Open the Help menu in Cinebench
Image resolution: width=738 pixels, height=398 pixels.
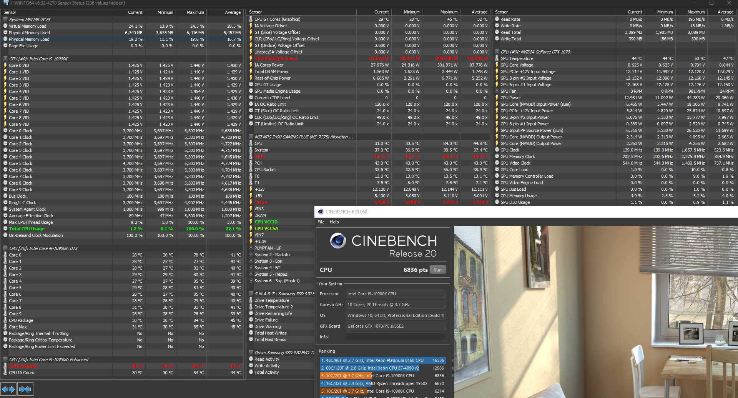334,222
